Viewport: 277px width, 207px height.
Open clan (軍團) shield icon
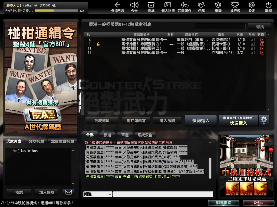click(x=218, y=7)
